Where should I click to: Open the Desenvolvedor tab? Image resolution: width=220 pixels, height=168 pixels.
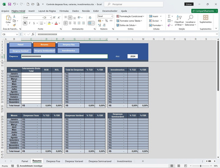point(110,11)
